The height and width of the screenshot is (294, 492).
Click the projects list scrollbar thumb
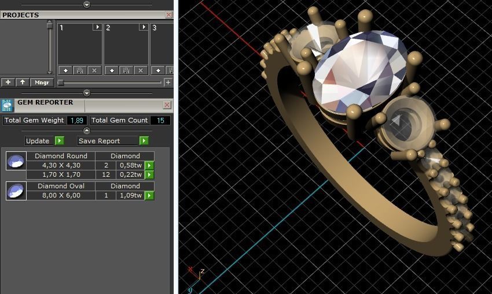click(50, 25)
